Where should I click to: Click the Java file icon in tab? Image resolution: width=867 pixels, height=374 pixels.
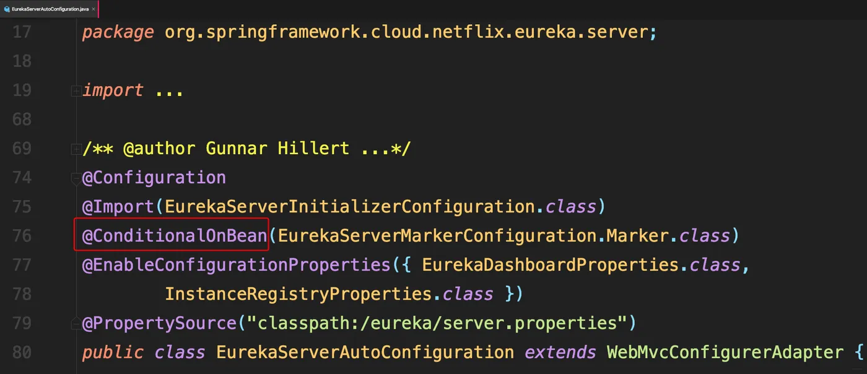click(x=7, y=9)
